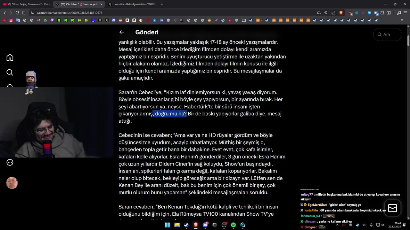
Task: Open the Instagram bookmark
Action: [x=11, y=20]
